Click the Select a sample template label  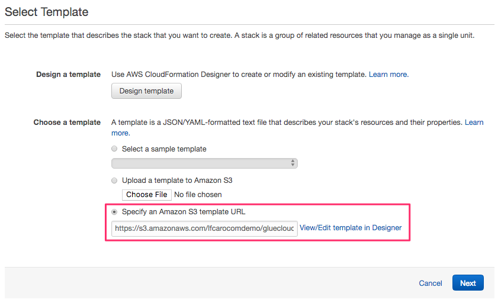164,149
